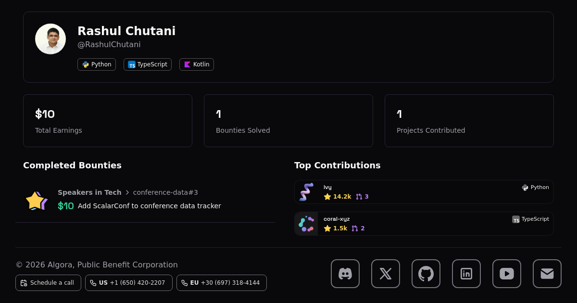
Task: Open the X (Twitter) icon link
Action: pos(386,274)
